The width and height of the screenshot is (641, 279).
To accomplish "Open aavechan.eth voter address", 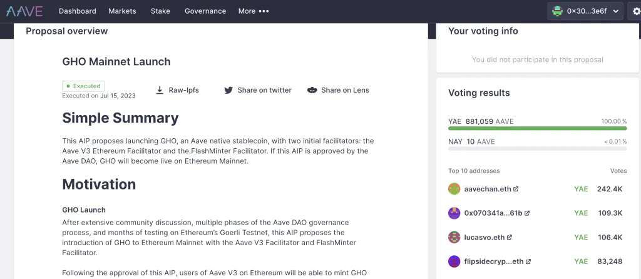I will click(x=488, y=189).
